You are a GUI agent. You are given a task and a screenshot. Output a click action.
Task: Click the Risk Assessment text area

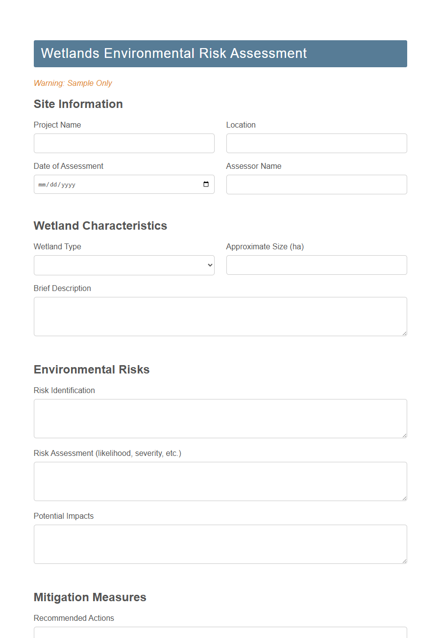coord(220,481)
